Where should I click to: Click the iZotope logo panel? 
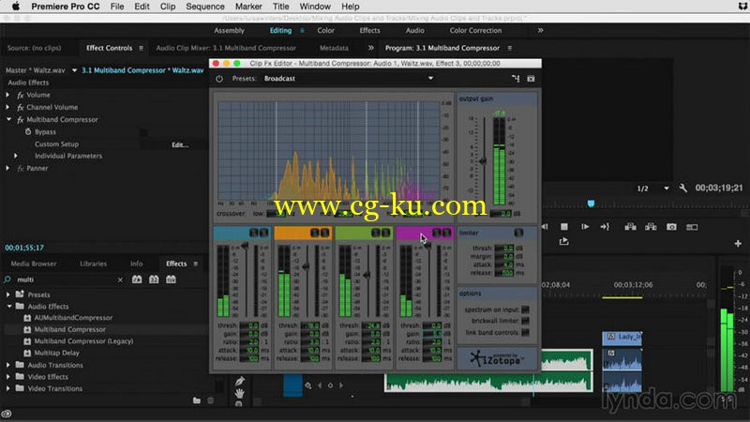[x=498, y=358]
